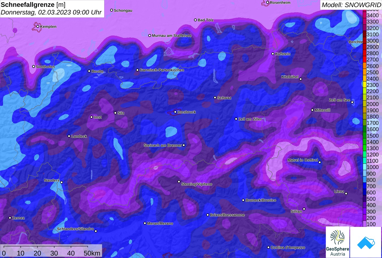Click the Sterzing/Vipiteno label

click(197, 184)
